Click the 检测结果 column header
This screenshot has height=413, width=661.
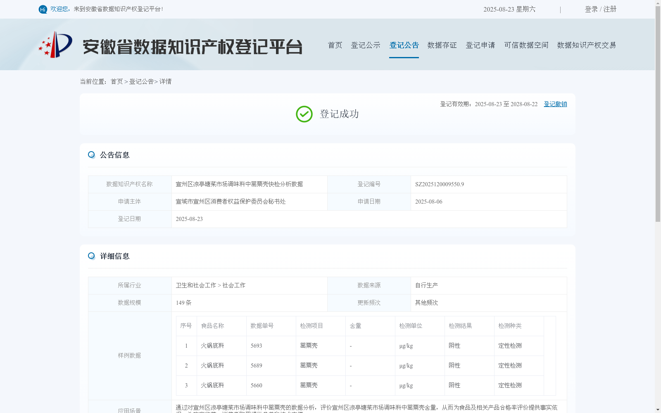pyautogui.click(x=460, y=326)
